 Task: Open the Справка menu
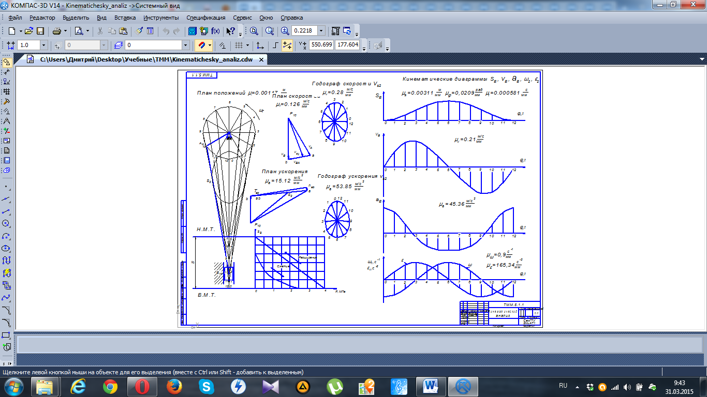click(x=291, y=18)
